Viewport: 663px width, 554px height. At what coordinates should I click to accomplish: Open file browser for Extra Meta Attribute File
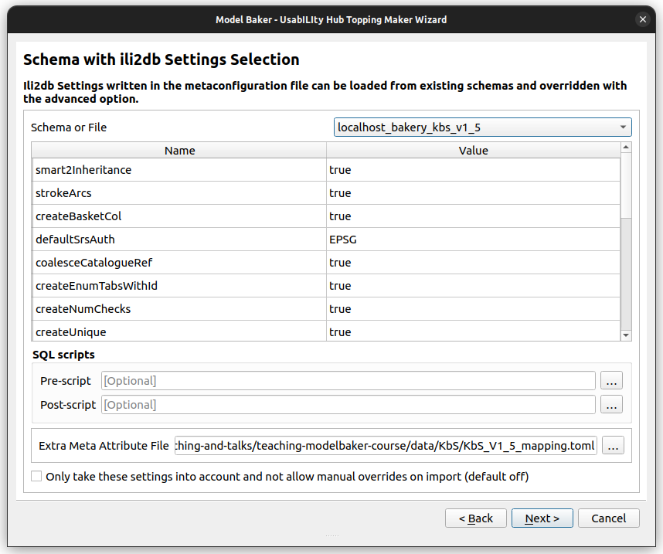(611, 445)
